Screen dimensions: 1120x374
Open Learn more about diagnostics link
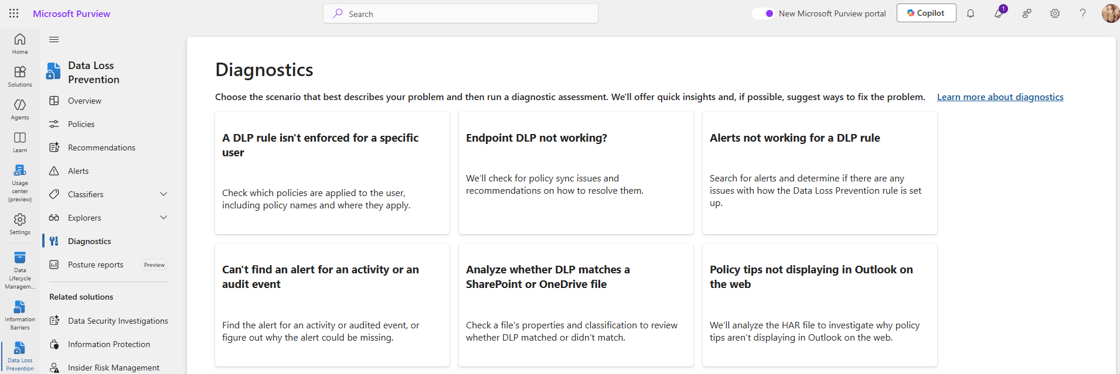pyautogui.click(x=1000, y=97)
